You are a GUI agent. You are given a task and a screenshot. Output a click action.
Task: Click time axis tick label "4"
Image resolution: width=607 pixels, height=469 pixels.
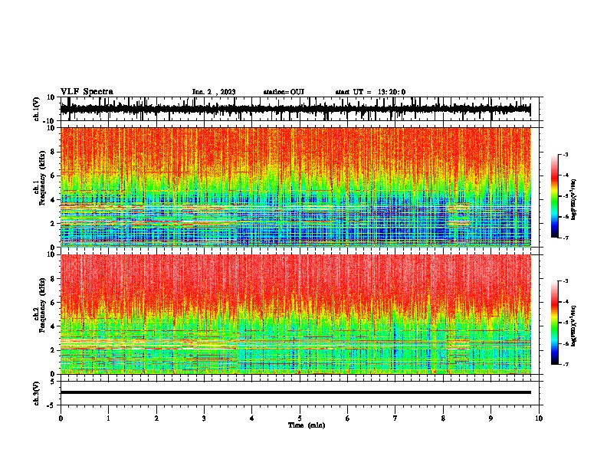tap(252, 418)
